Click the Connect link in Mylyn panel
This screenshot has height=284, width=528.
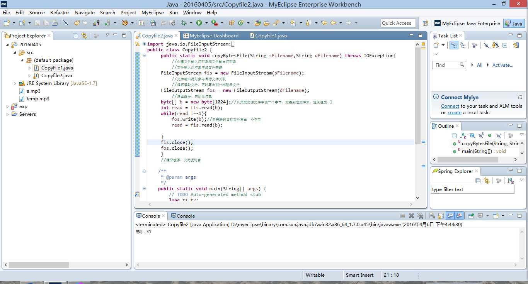coord(450,106)
